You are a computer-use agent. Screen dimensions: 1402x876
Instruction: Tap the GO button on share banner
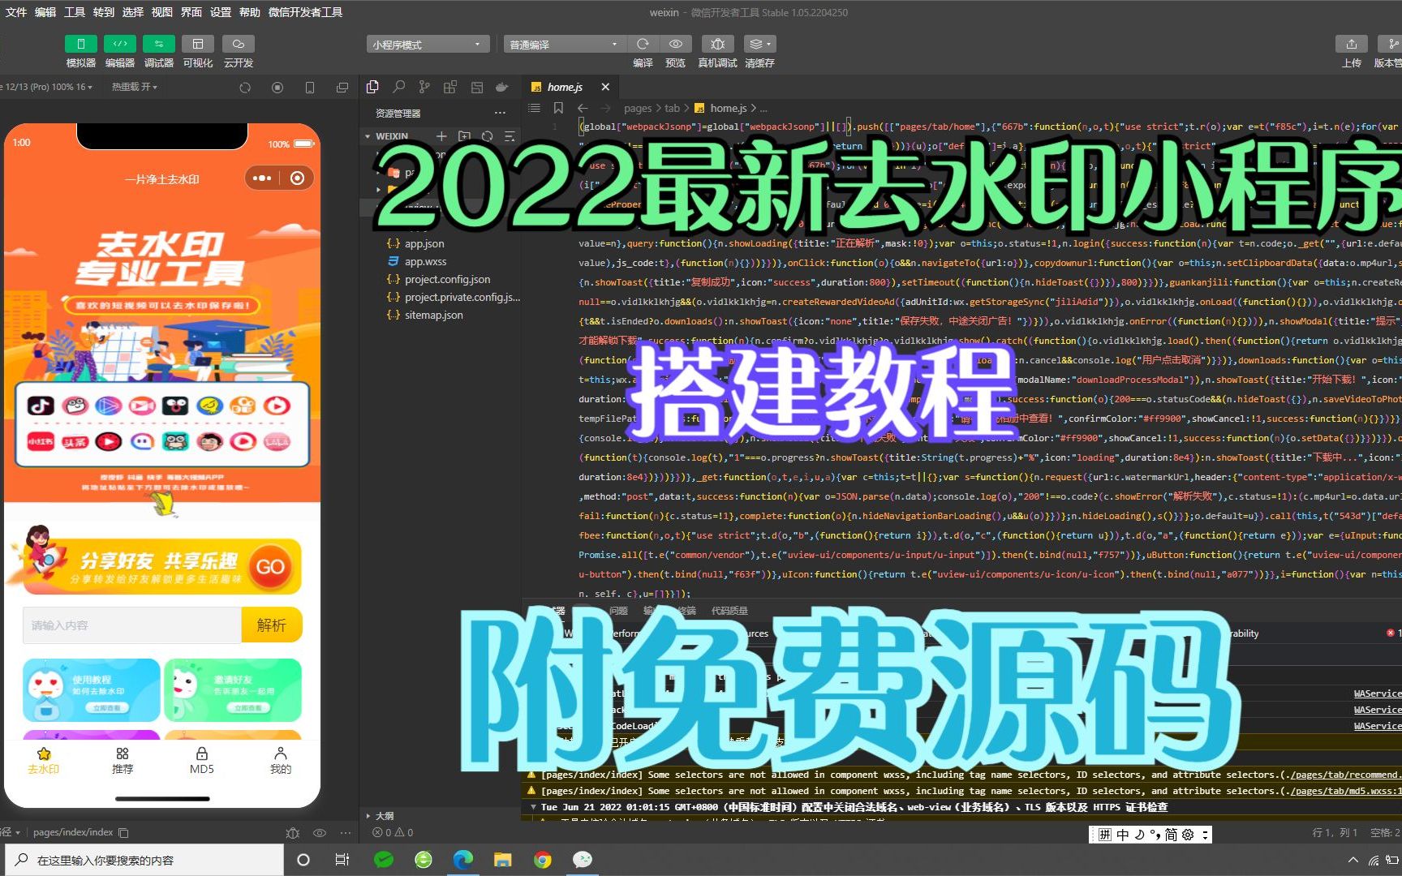coord(271,566)
